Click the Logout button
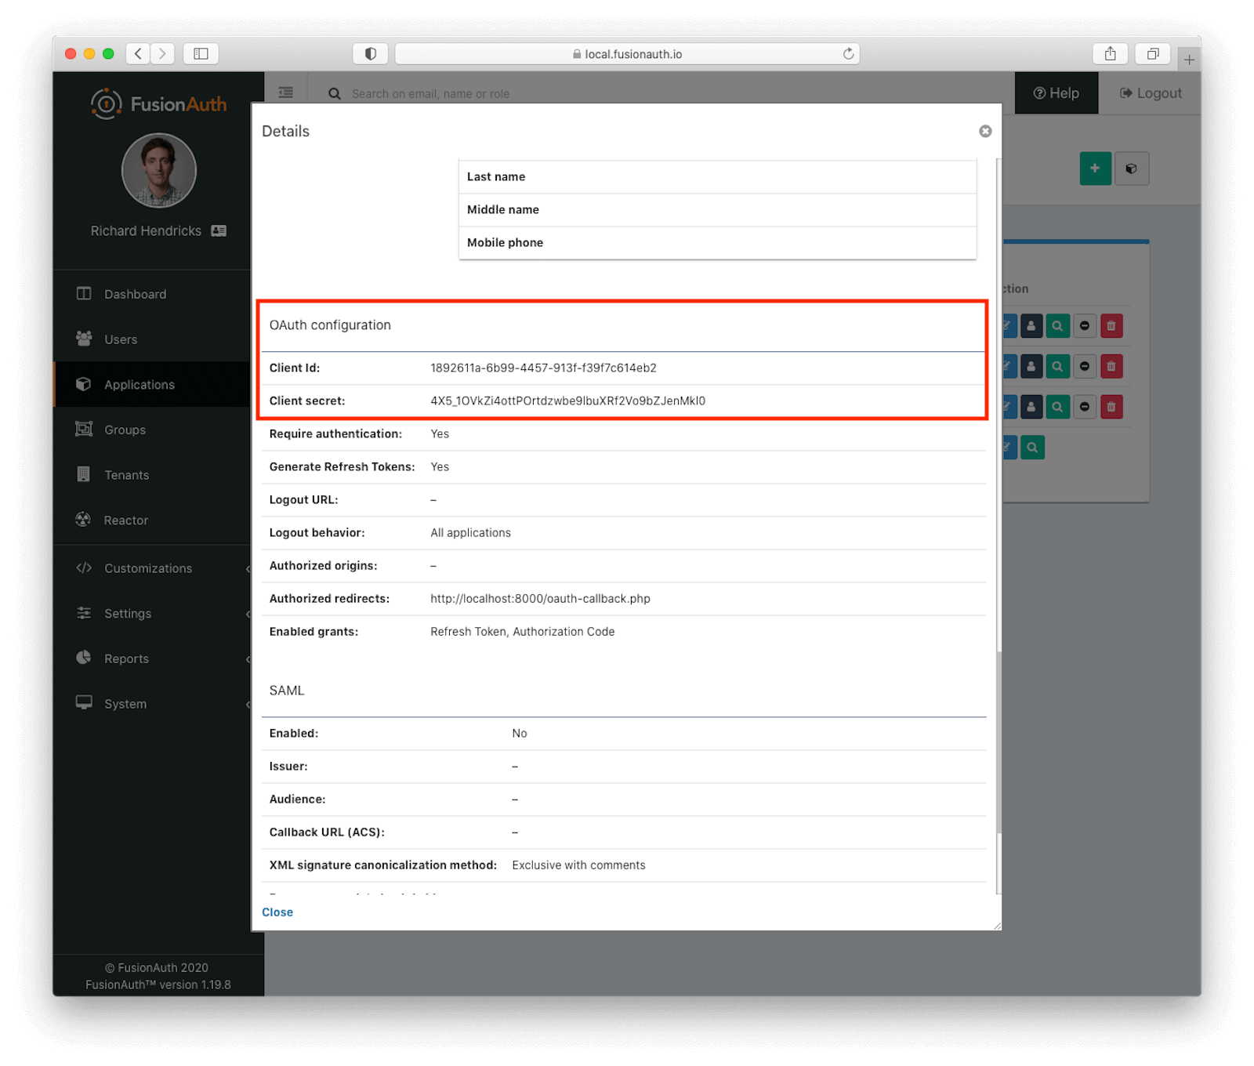The height and width of the screenshot is (1066, 1254). pos(1151,93)
